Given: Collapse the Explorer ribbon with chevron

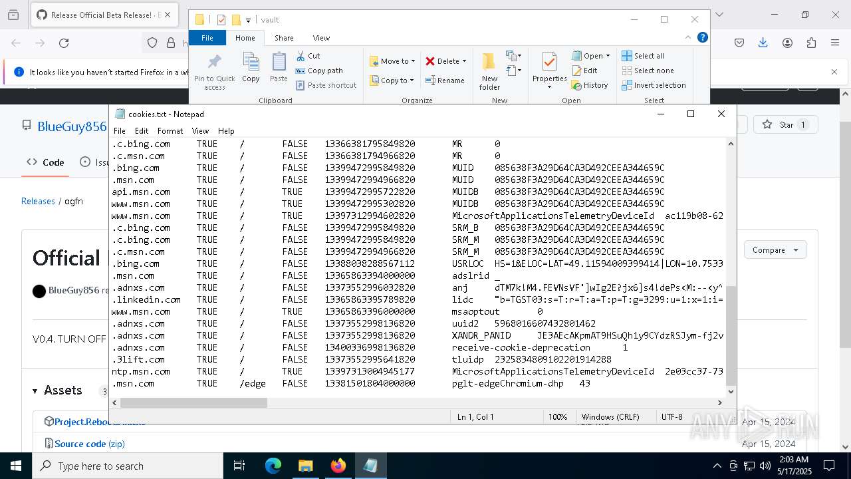Looking at the screenshot, I should [688, 37].
